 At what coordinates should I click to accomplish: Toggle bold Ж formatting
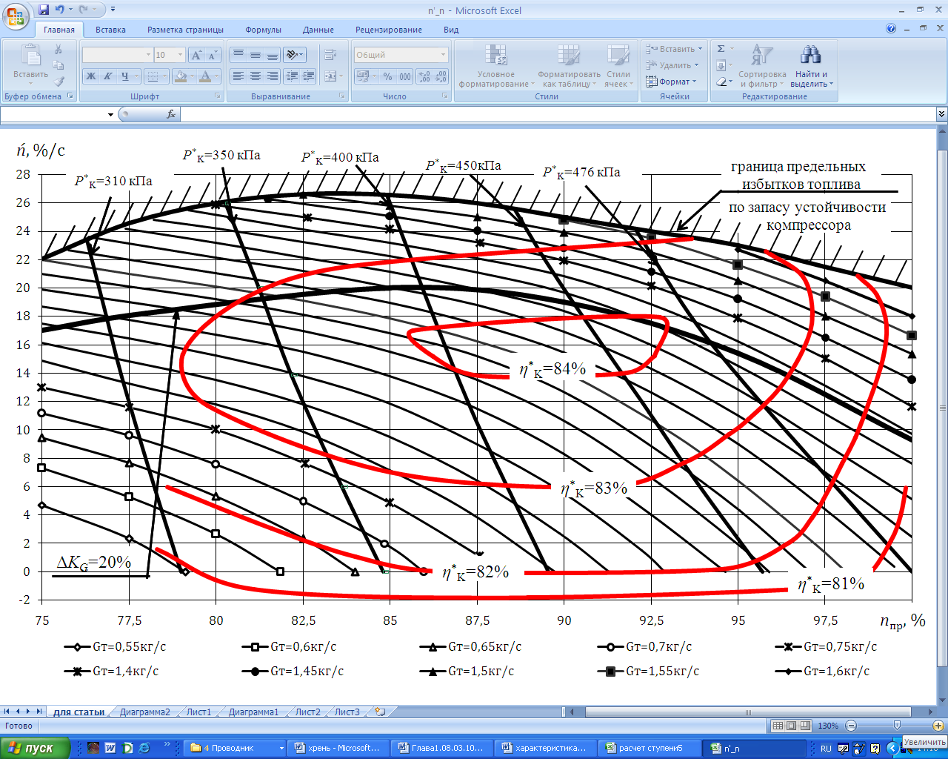[x=91, y=76]
